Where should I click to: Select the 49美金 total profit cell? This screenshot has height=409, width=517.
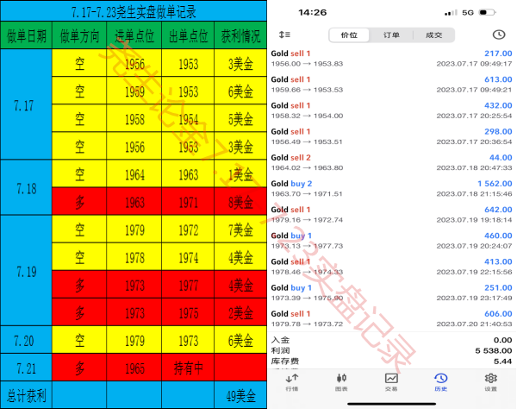tap(240, 395)
